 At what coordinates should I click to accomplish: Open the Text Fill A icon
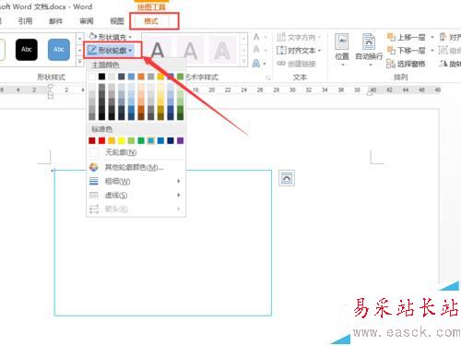click(256, 37)
